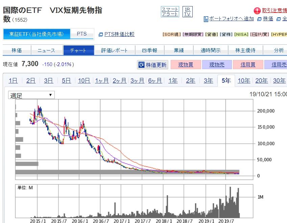Image resolution: width=287 pixels, height=223 pixels.
Task: Click the refresh icon in 株価更新 button
Action: tap(141, 65)
